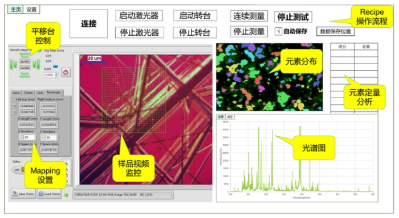The image size is (399, 218).
Task: Click the Load Vision button
Action: click(x=49, y=194)
